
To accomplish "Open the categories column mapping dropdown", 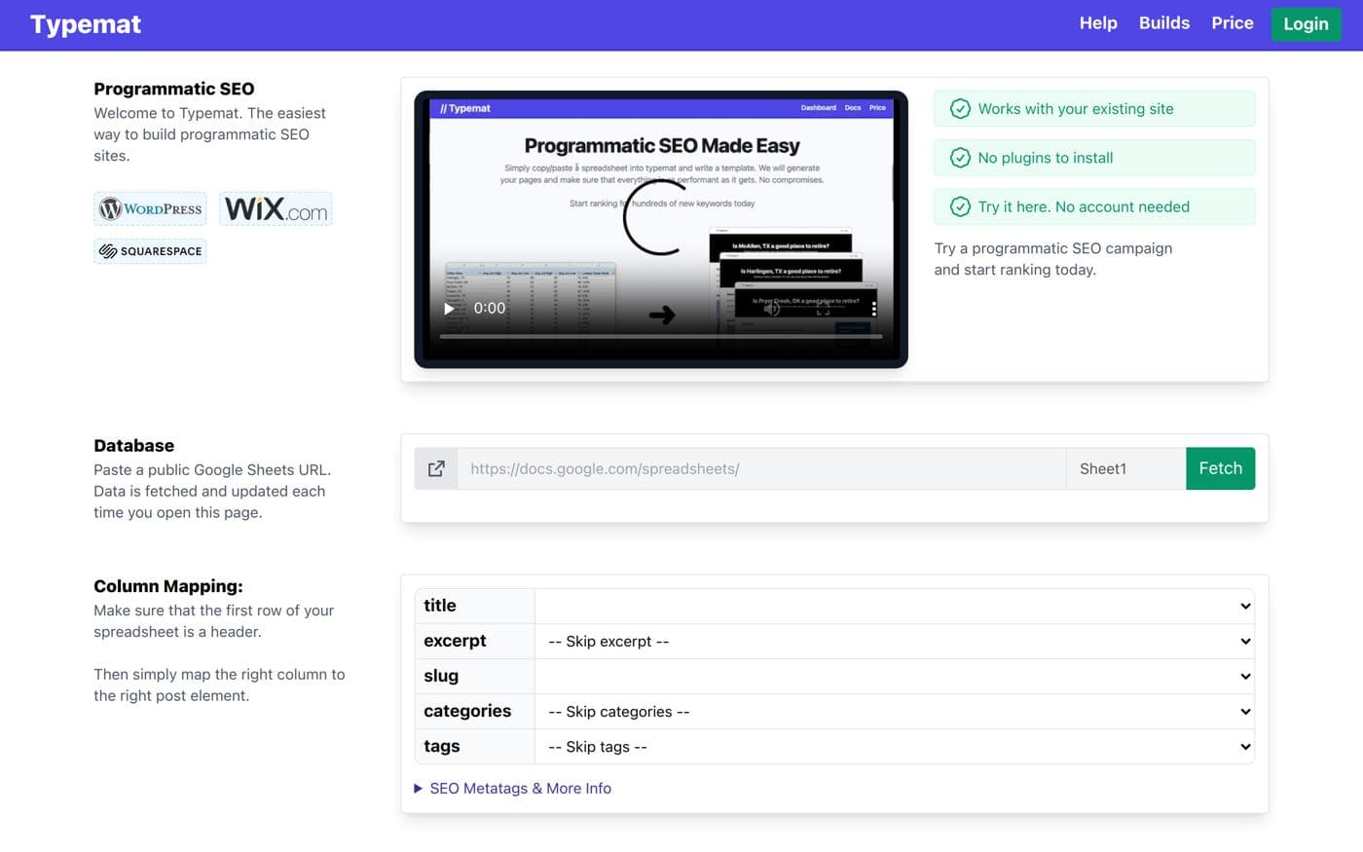I will point(893,712).
